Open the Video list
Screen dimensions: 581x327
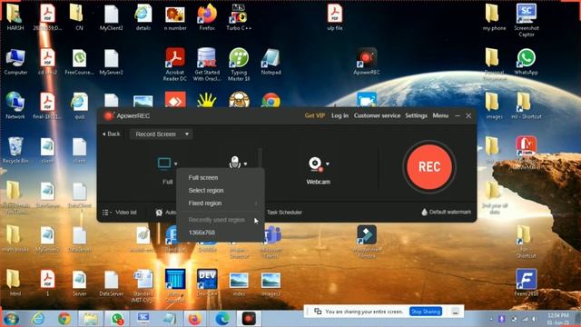click(x=120, y=212)
